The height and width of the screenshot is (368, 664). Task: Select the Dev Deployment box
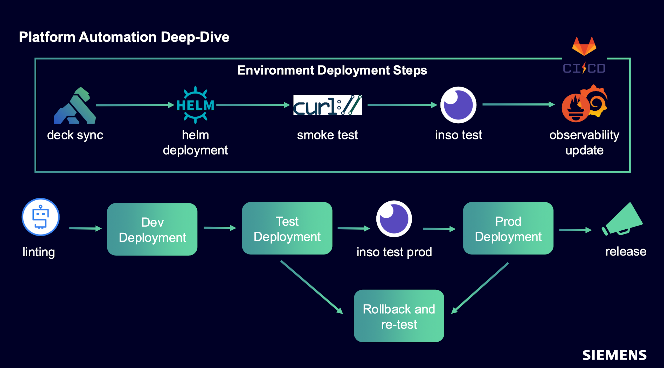[152, 230]
